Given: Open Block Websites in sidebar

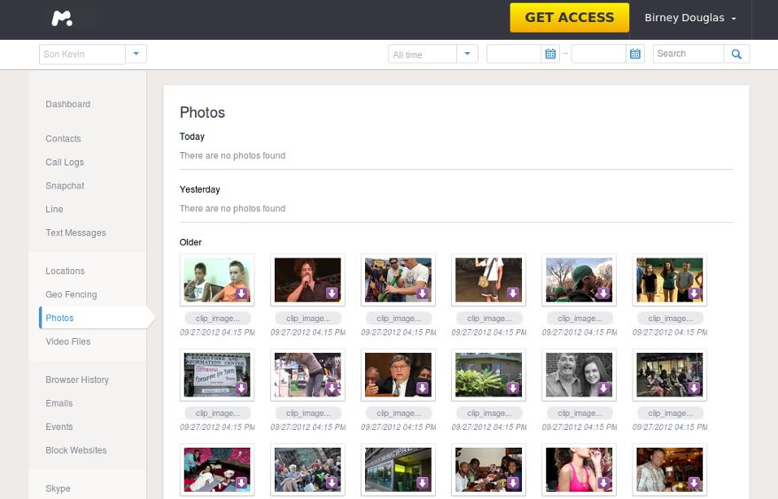Looking at the screenshot, I should tap(76, 450).
